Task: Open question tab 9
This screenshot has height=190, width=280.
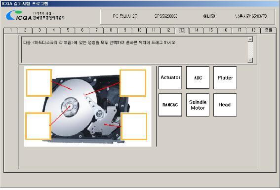Action: pos(125,30)
